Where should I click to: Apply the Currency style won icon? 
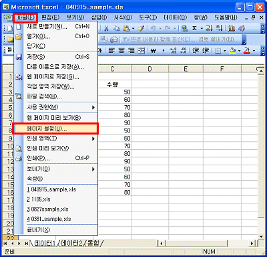pos(154,51)
